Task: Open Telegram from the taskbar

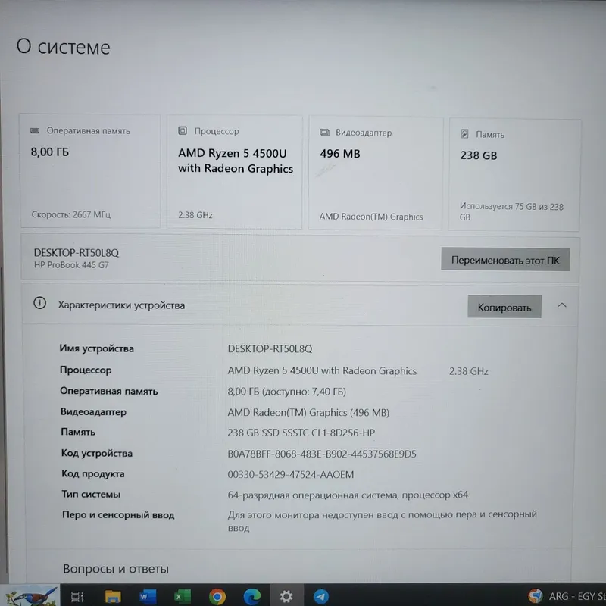Action: [320, 597]
